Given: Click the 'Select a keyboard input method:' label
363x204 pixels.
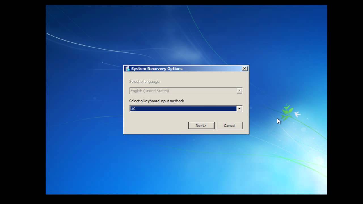Looking at the screenshot, I should pyautogui.click(x=157, y=101).
